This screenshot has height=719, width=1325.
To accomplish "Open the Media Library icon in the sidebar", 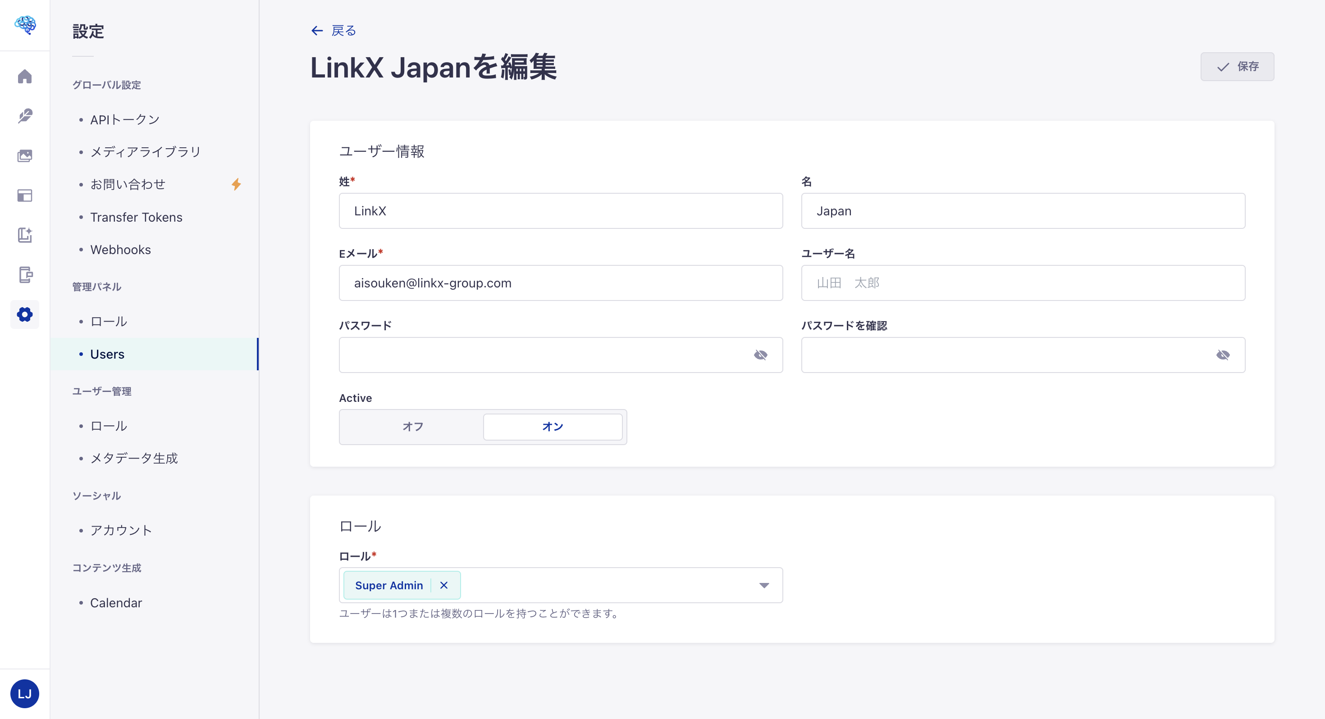I will click(x=25, y=156).
